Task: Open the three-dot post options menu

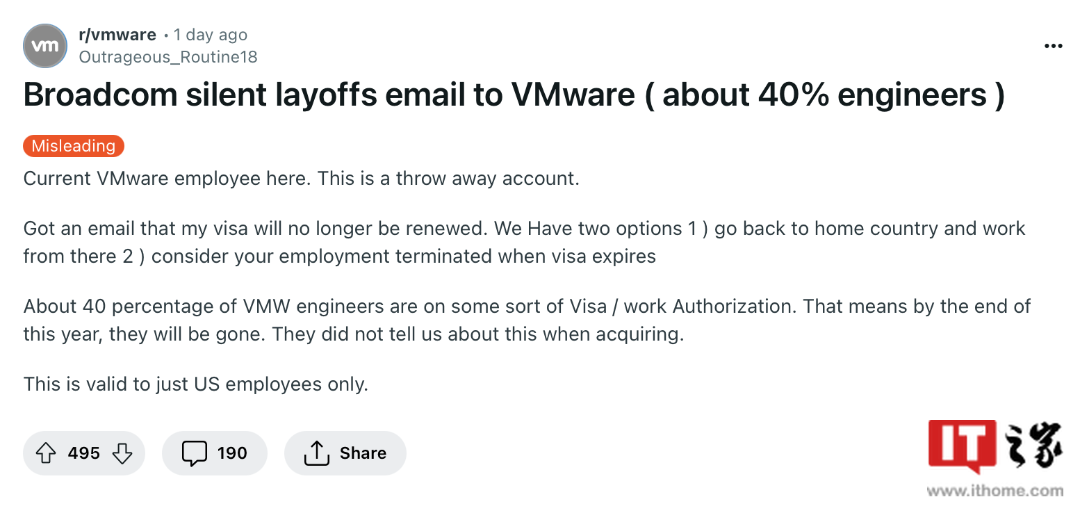Action: click(x=1054, y=47)
